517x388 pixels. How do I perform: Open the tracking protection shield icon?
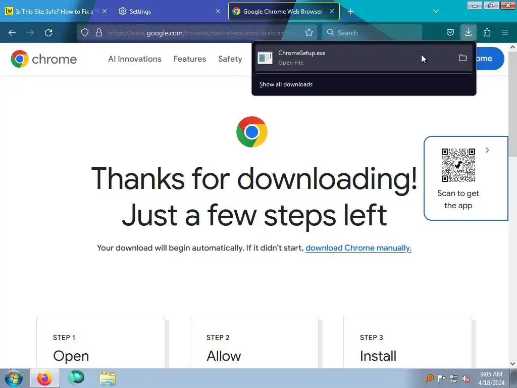click(x=85, y=33)
